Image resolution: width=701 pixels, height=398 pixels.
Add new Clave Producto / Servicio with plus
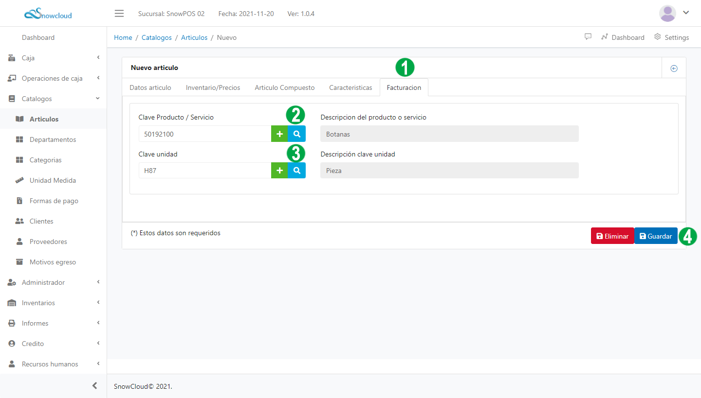(x=279, y=134)
